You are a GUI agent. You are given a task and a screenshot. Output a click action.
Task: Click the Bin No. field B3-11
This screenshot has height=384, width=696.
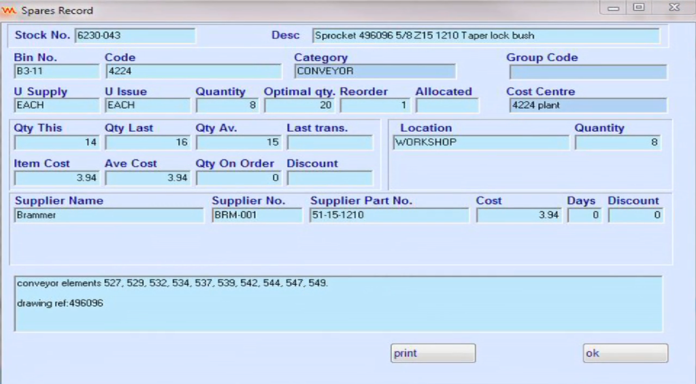[x=56, y=71]
